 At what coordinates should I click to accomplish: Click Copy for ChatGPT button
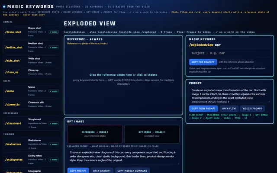pyautogui.click(x=203, y=62)
